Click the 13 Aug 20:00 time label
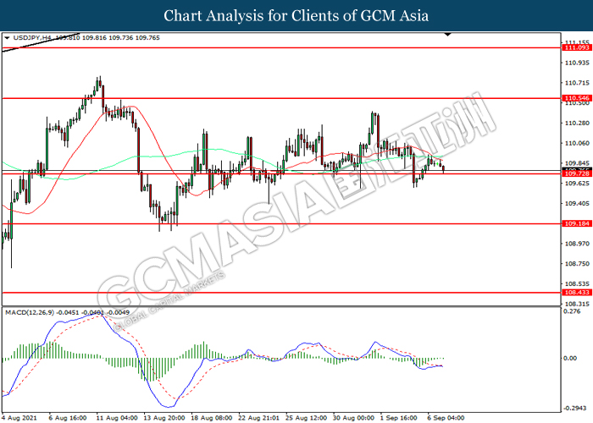The image size is (593, 423). coord(164,418)
